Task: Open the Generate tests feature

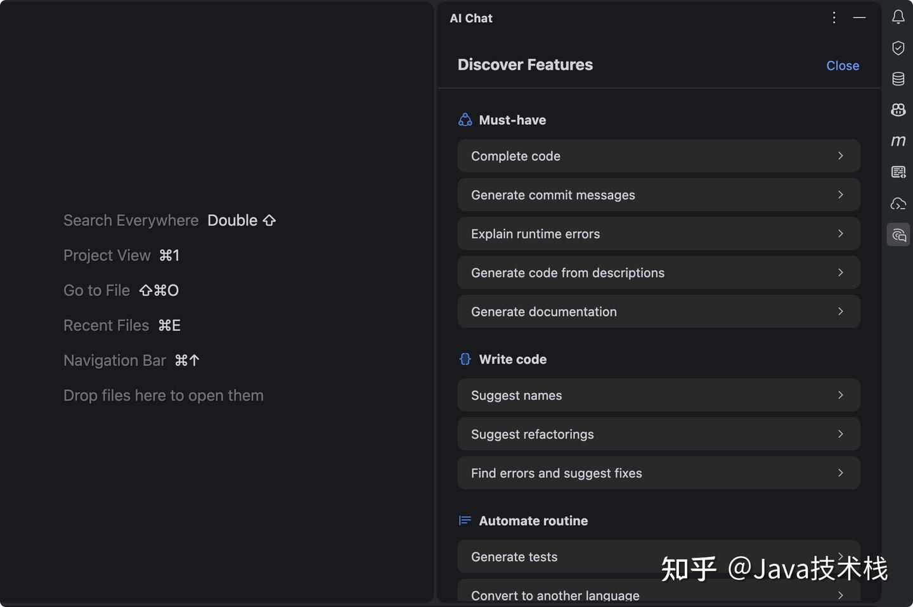Action: (658, 557)
